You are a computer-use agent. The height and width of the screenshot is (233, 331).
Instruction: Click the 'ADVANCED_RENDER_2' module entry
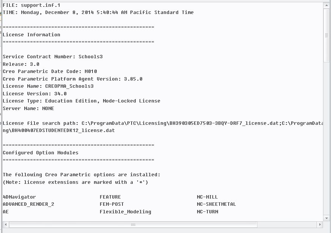28,204
